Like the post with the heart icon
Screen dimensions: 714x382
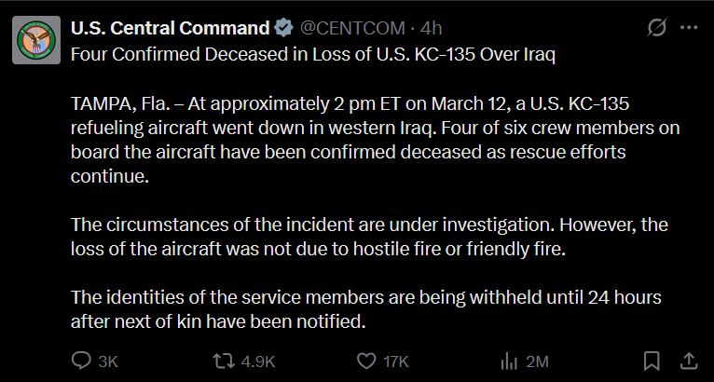pos(367,361)
